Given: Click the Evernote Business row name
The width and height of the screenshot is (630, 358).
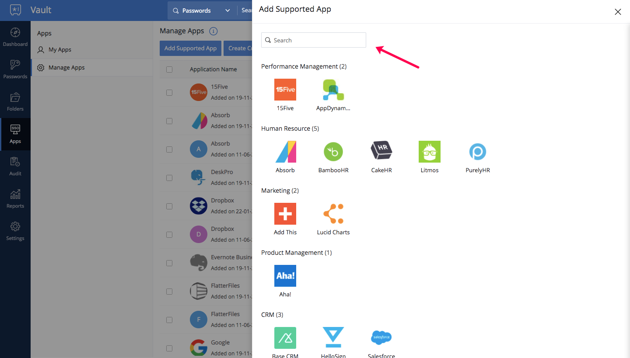Looking at the screenshot, I should 231,257.
